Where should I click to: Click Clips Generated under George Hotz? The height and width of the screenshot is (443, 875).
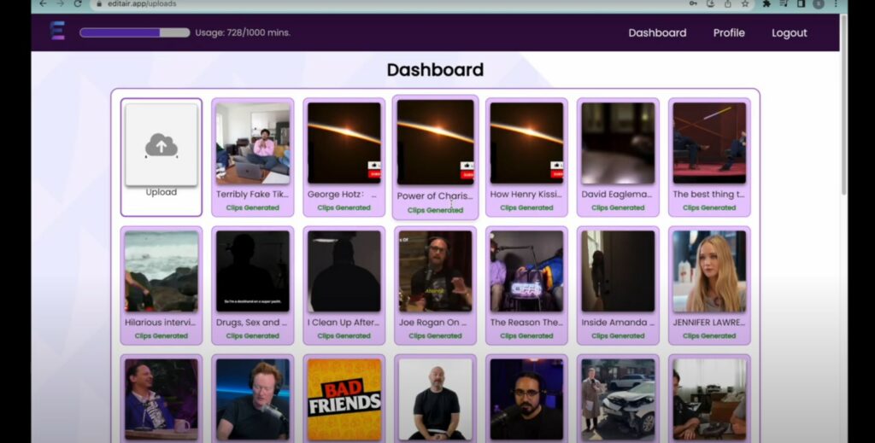coord(344,208)
